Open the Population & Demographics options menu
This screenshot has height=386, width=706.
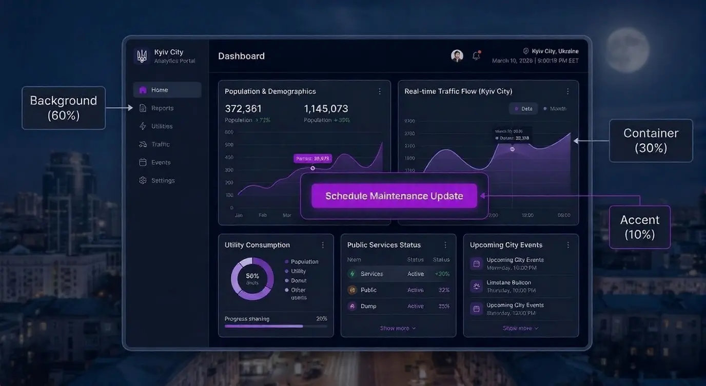click(380, 91)
